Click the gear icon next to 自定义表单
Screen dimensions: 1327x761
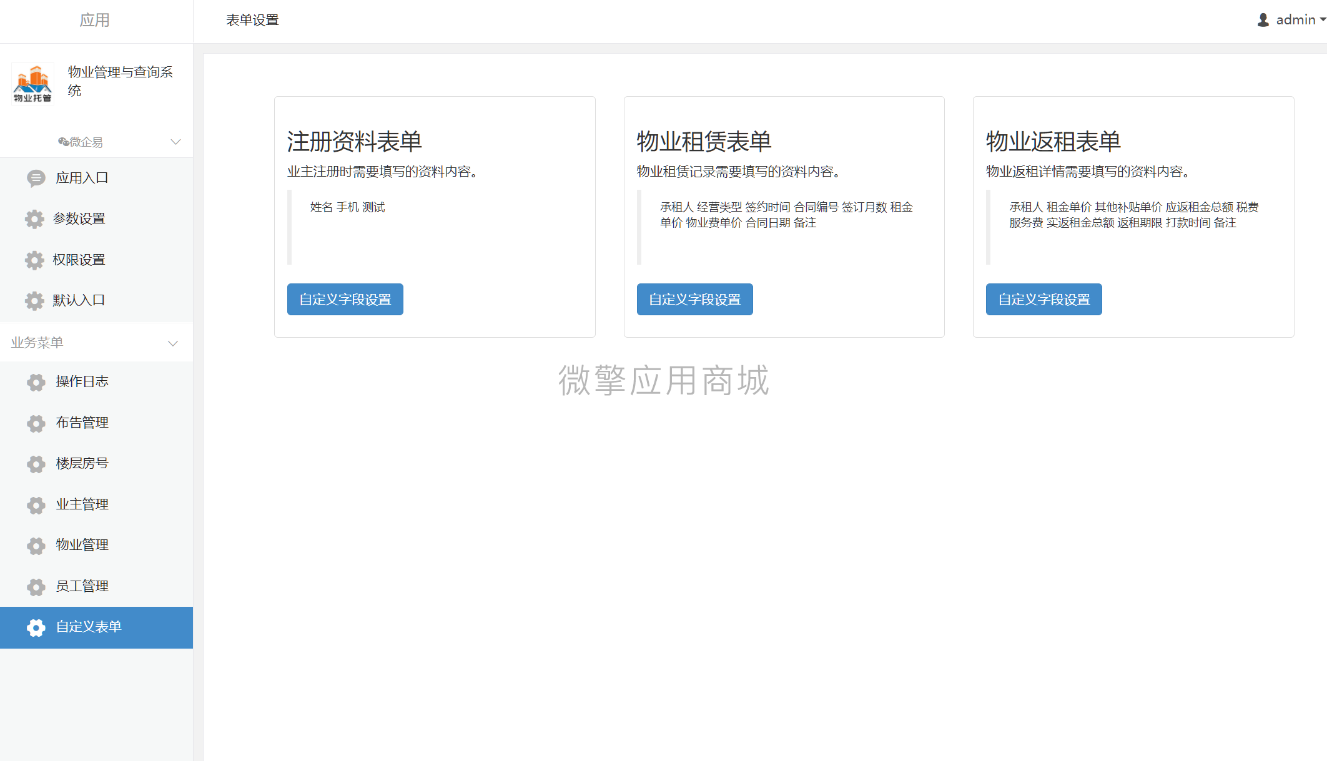(x=36, y=627)
